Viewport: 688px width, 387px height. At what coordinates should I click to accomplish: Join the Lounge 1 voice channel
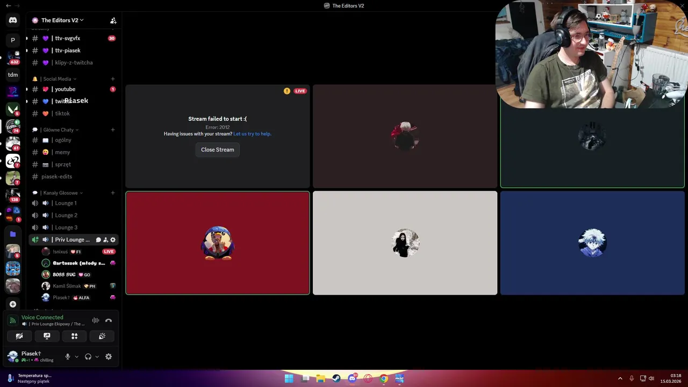[x=74, y=203]
